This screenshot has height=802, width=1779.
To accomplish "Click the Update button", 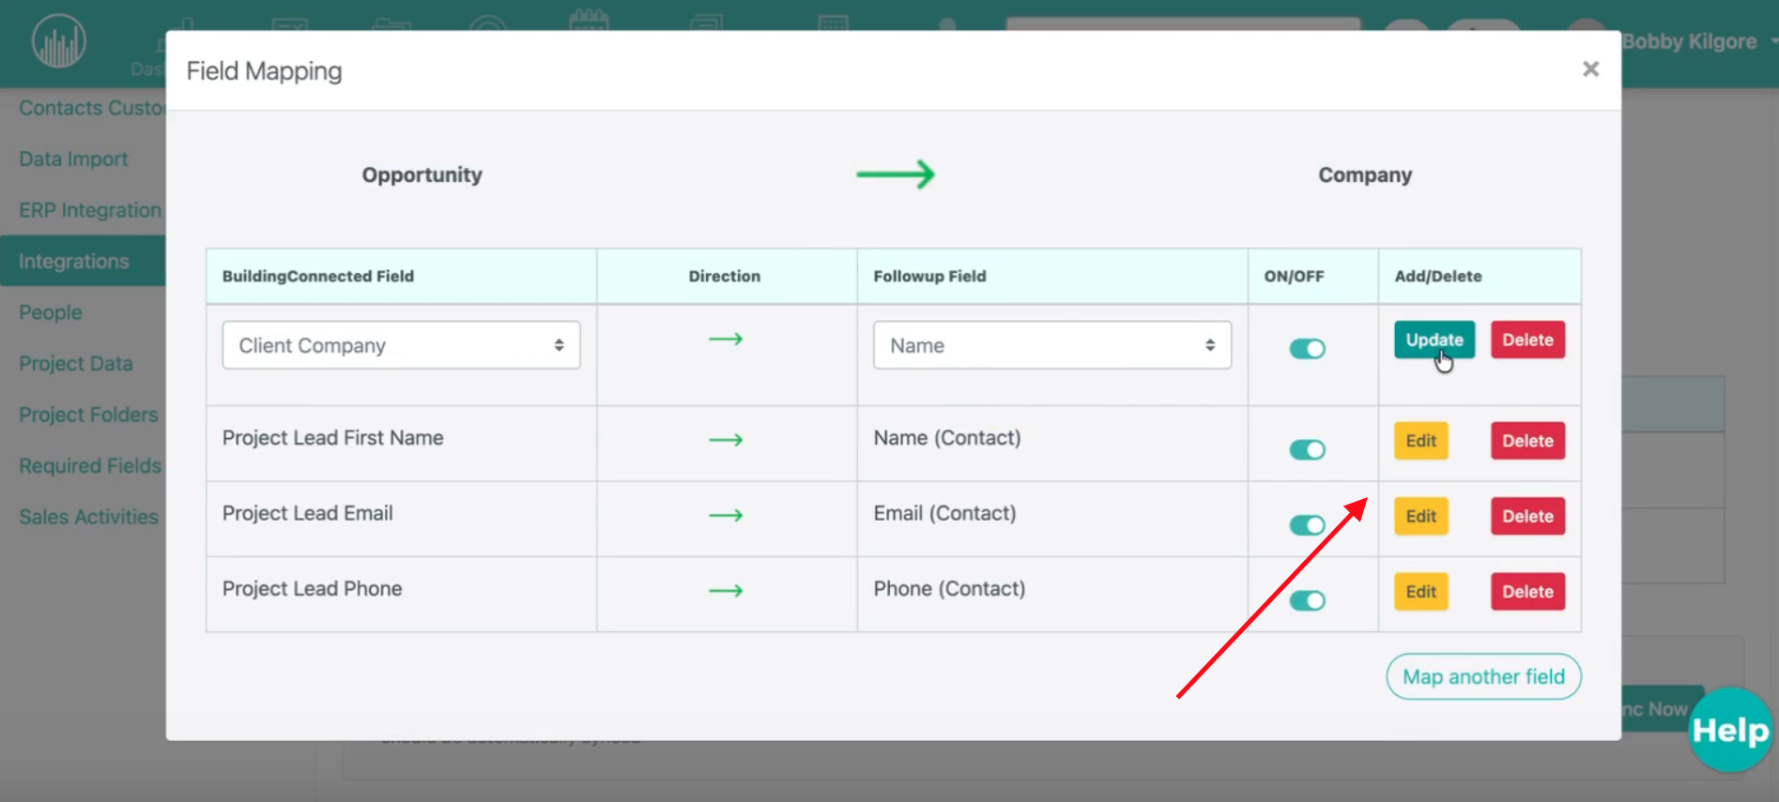I will 1434,340.
